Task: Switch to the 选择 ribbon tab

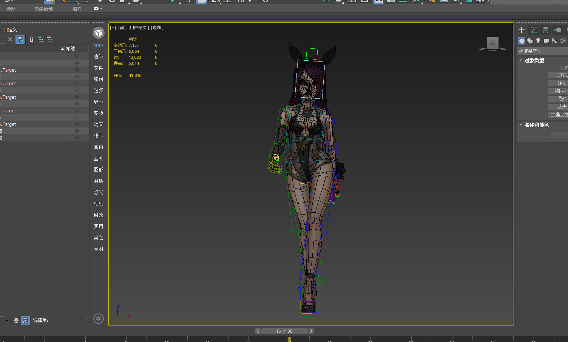Action: click(x=11, y=9)
